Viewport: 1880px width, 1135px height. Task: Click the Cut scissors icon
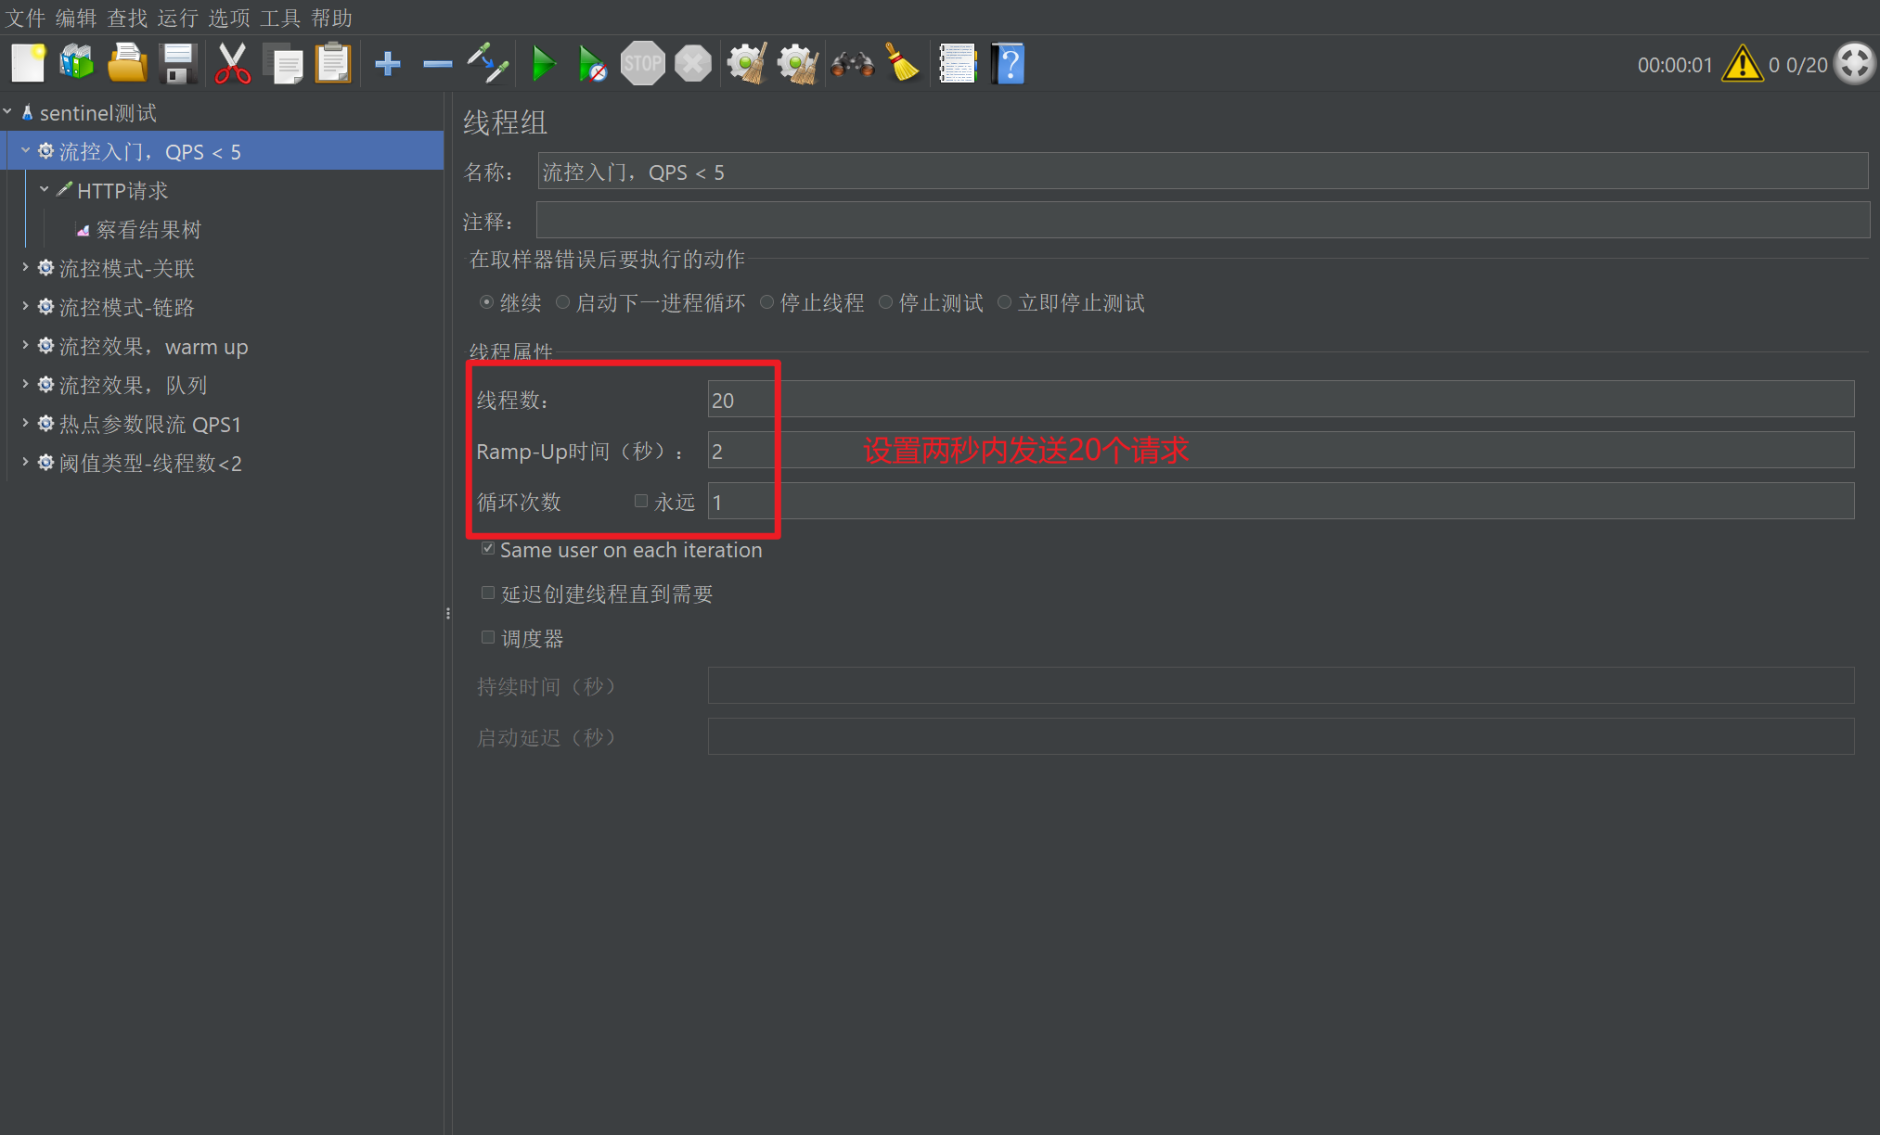[x=232, y=64]
